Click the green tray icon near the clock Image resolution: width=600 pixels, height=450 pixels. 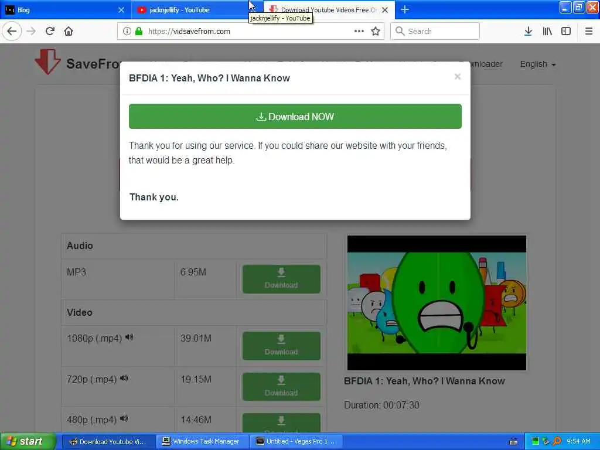[536, 441]
